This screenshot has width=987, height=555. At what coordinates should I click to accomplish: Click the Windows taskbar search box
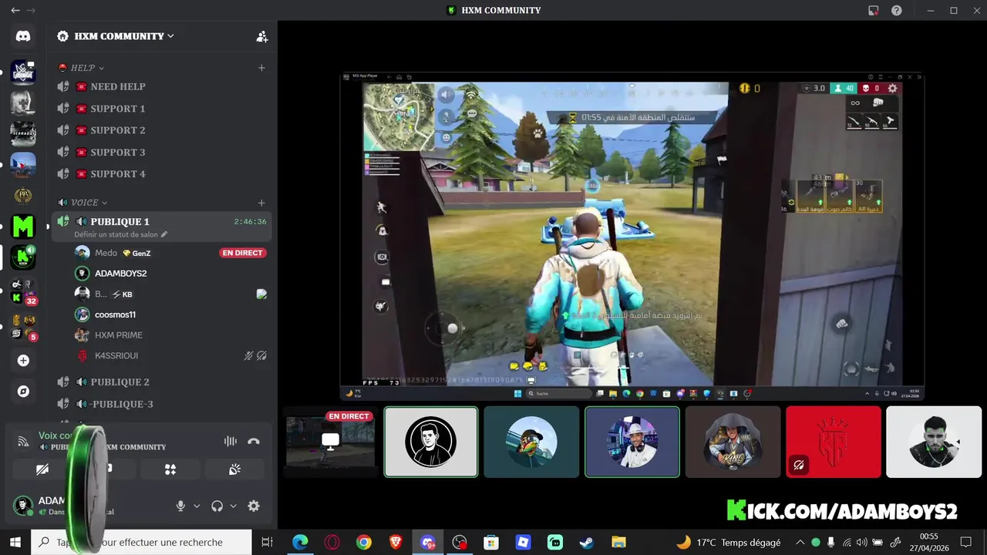[x=141, y=542]
